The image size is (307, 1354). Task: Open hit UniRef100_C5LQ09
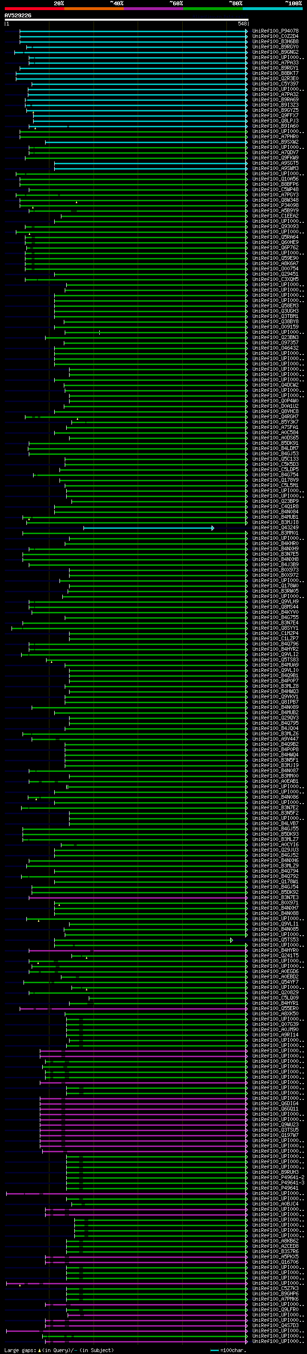(275, 998)
